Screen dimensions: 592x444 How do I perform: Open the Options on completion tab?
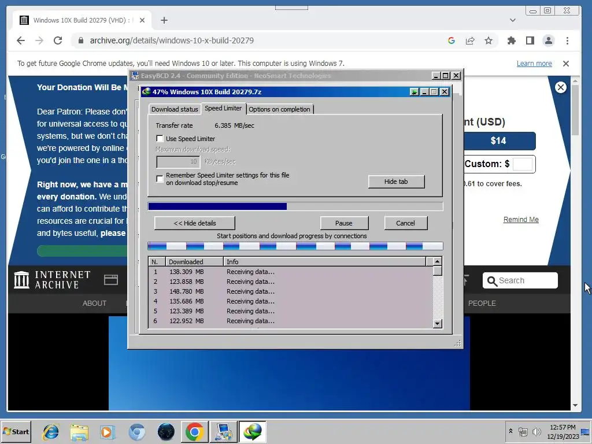click(279, 109)
